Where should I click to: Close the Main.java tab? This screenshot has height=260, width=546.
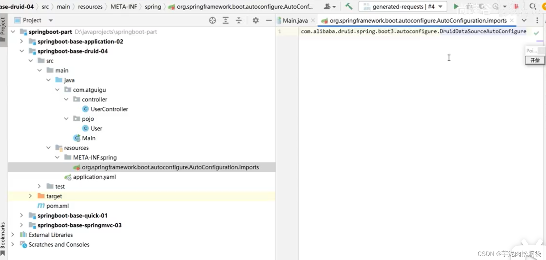point(313,21)
